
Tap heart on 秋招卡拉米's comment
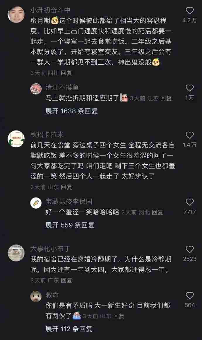pos(190,135)
